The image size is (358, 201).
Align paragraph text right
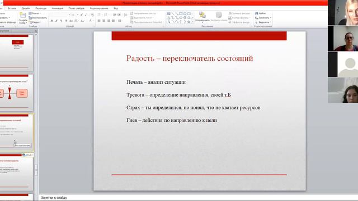click(109, 21)
